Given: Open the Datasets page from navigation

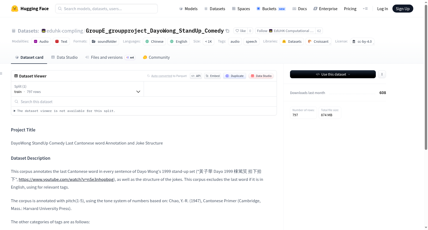Looking at the screenshot, I should (x=215, y=9).
